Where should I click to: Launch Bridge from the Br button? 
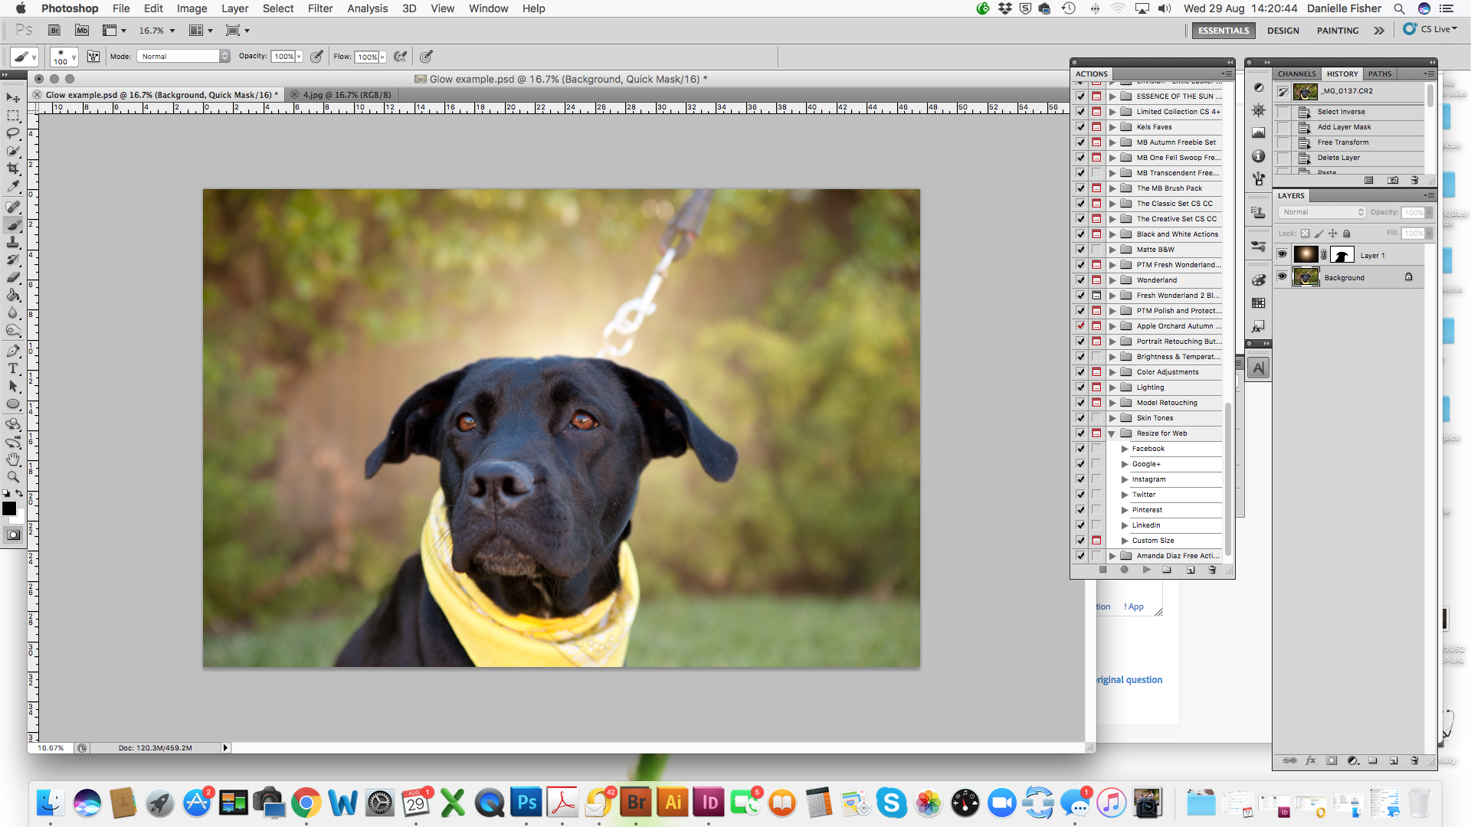pos(54,31)
